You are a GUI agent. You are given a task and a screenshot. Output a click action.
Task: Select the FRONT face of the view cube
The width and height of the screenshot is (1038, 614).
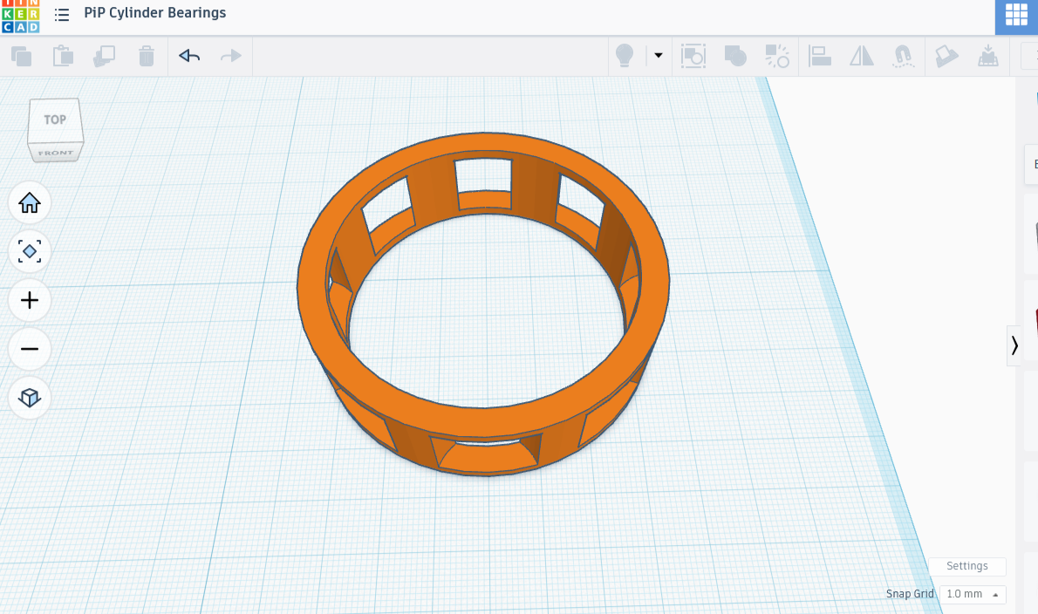[x=56, y=153]
